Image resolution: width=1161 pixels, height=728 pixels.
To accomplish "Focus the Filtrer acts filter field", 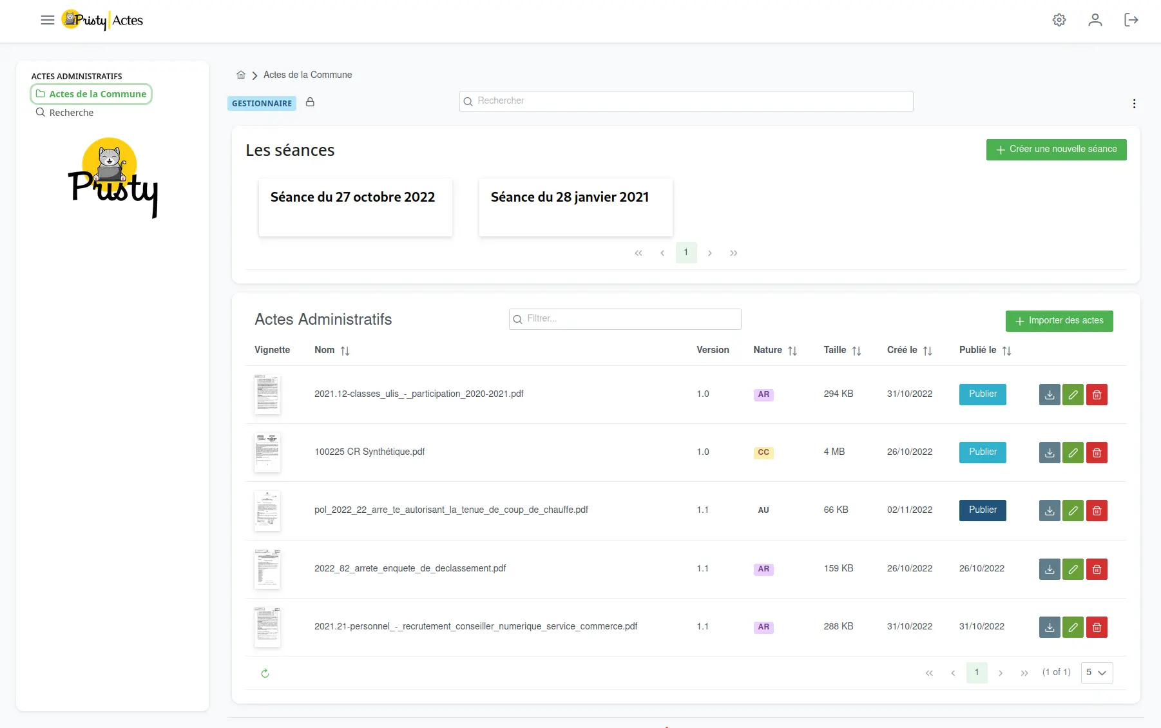I will 625,319.
